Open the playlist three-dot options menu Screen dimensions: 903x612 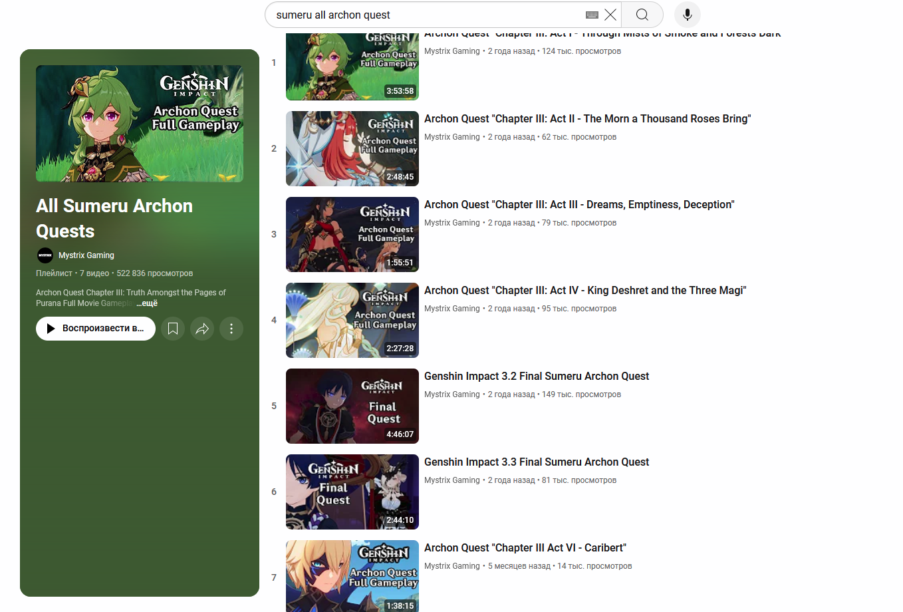(x=231, y=329)
